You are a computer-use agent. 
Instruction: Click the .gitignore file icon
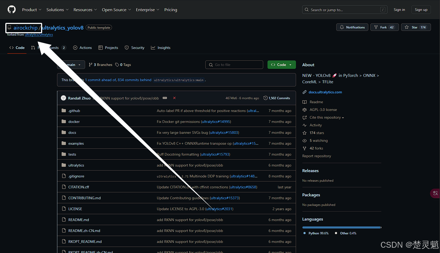pos(64,176)
